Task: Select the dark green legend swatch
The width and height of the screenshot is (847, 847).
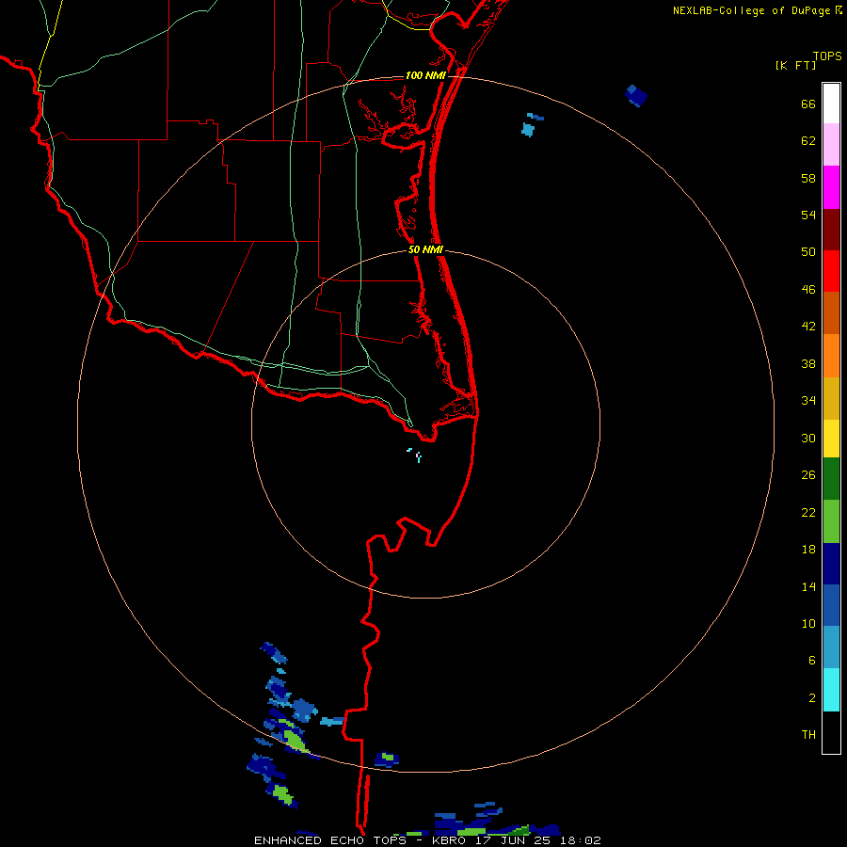Action: tap(831, 479)
